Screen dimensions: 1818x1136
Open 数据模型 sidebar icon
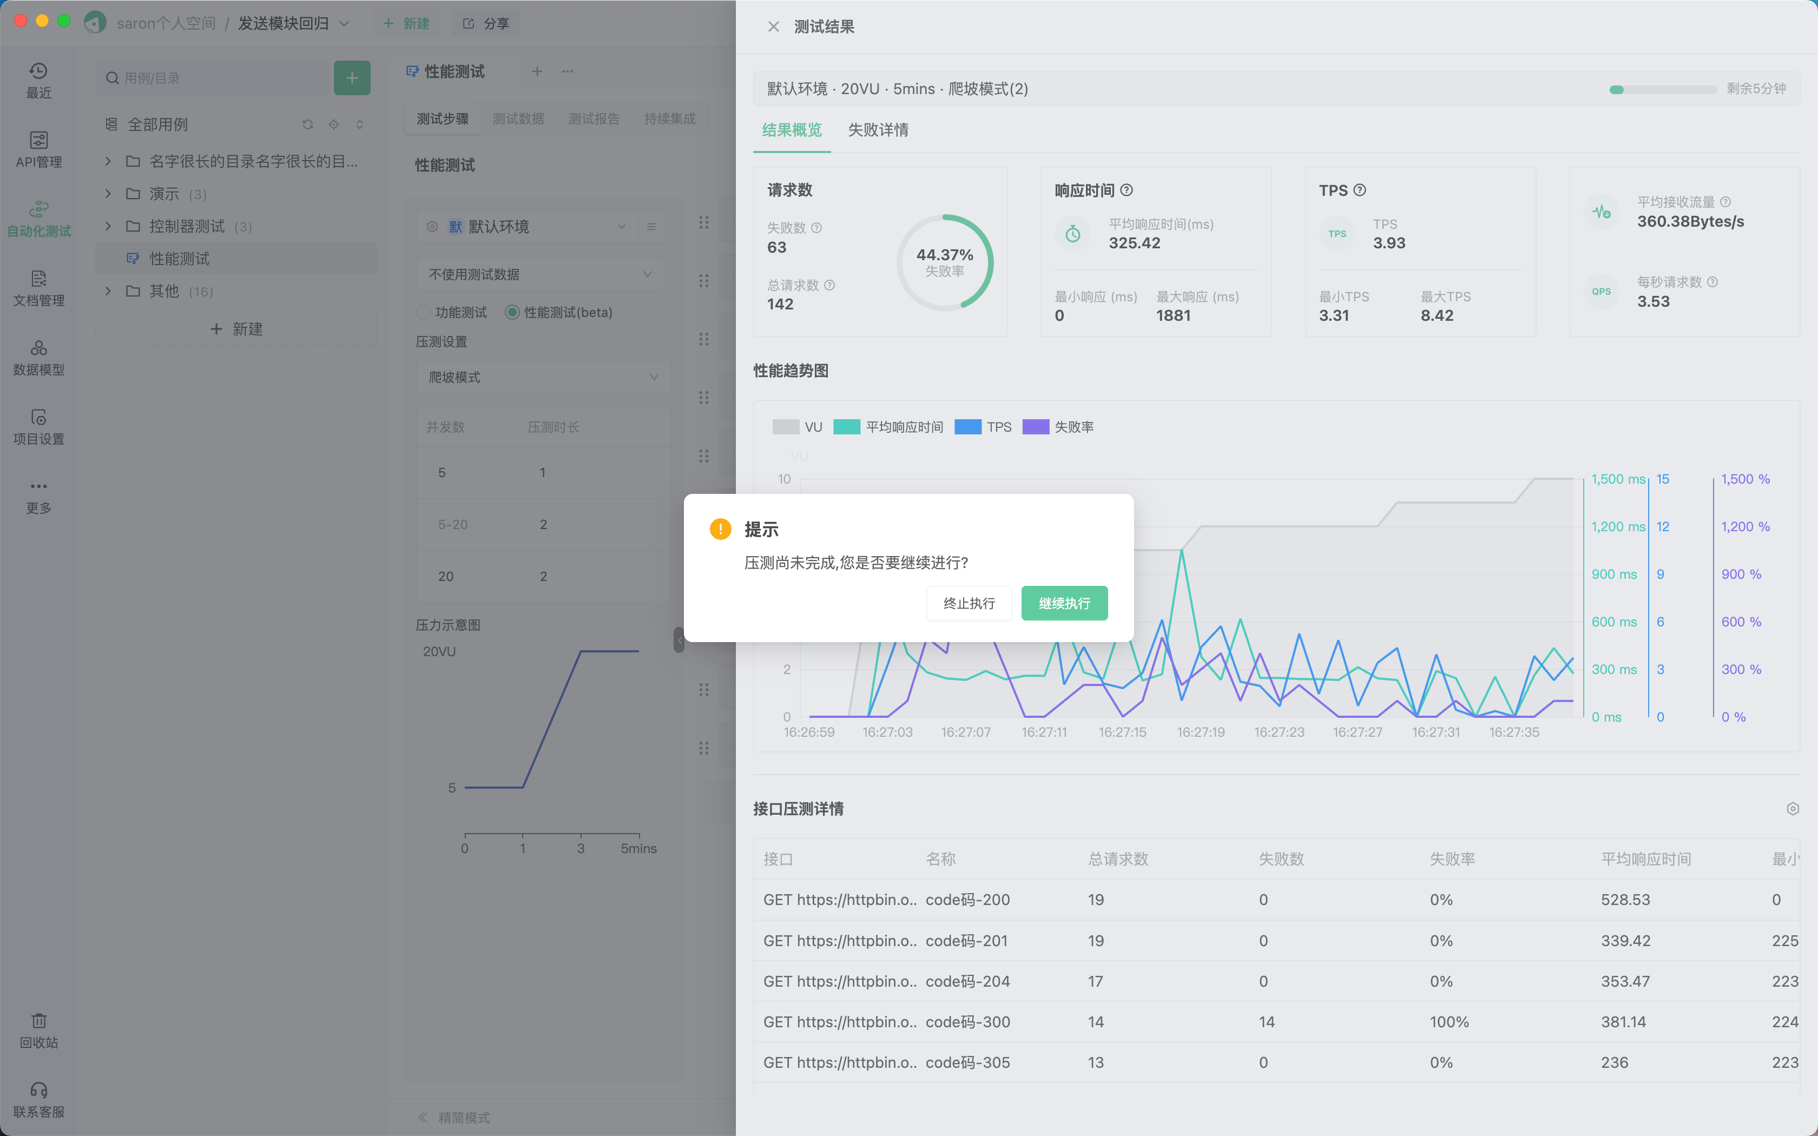tap(38, 358)
